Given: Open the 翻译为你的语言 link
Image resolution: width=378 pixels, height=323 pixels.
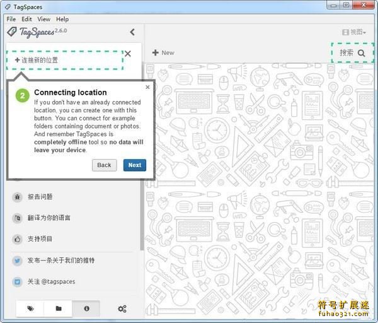Looking at the screenshot, I should coord(49,218).
